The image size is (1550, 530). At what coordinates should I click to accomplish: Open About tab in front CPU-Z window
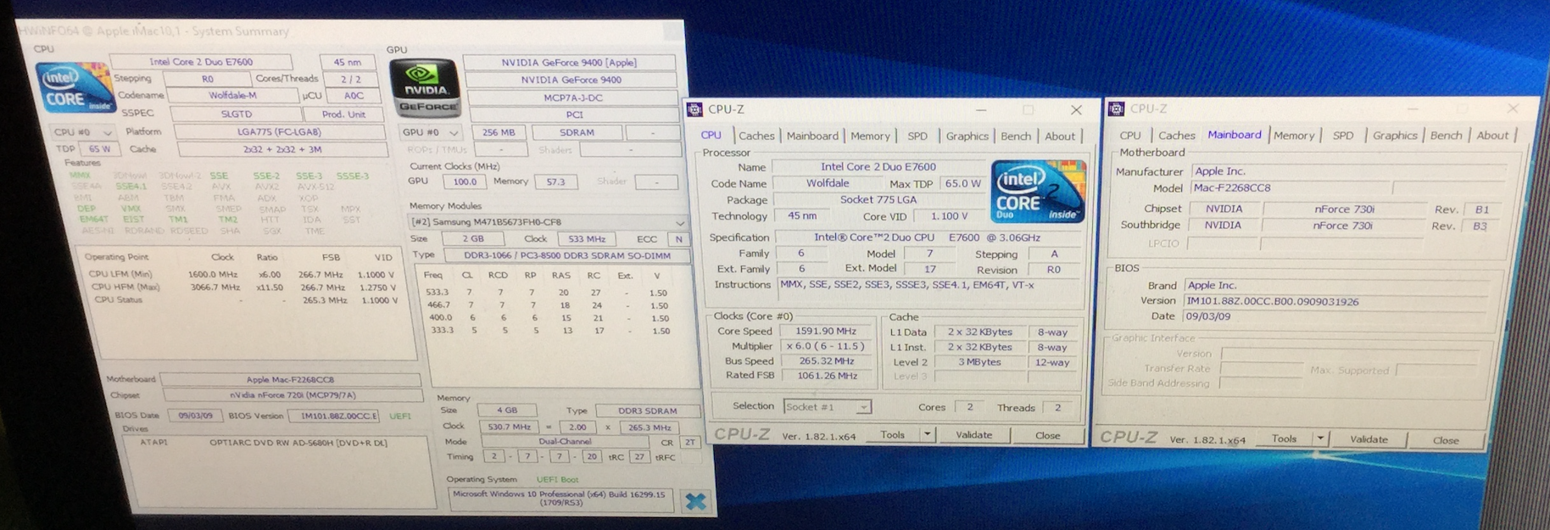1059,136
